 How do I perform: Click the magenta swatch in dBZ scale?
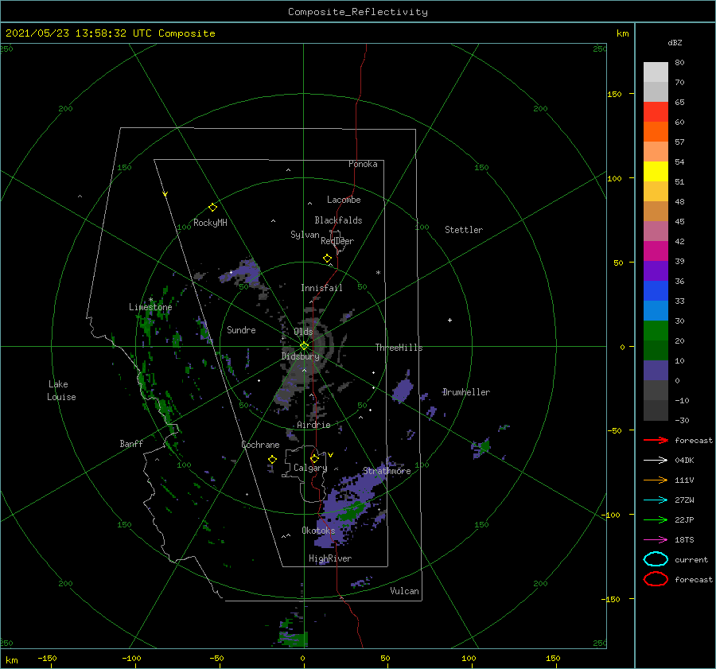point(656,251)
